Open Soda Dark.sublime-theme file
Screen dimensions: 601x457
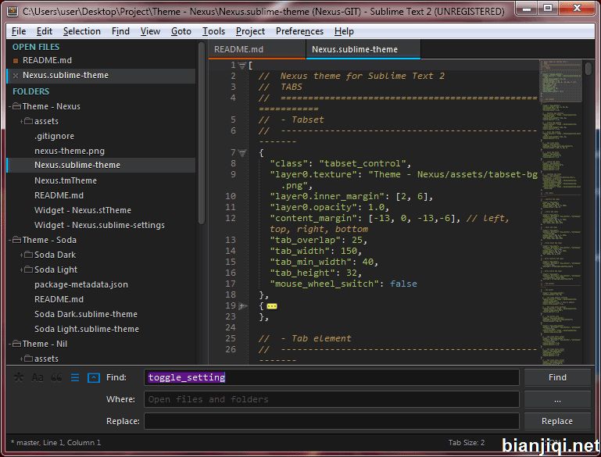pyautogui.click(x=86, y=314)
